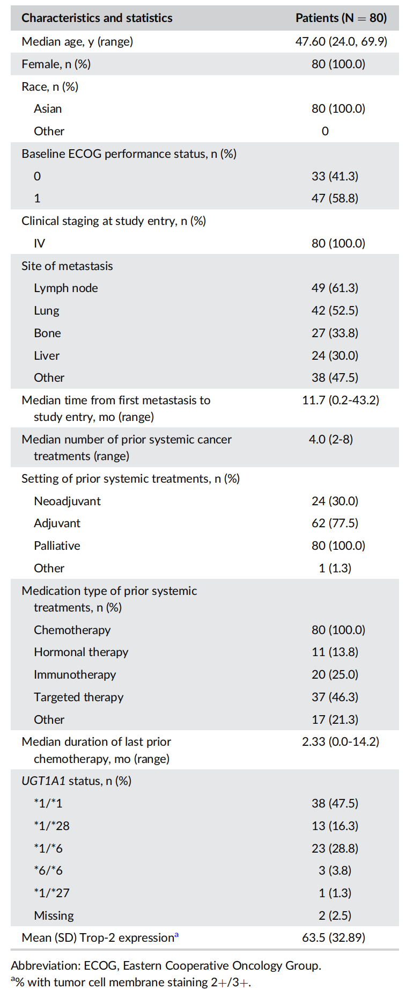This screenshot has width=406, height=989.
Task: Click the blue footnote superscript after Trop-2 expression
Action: click(176, 935)
